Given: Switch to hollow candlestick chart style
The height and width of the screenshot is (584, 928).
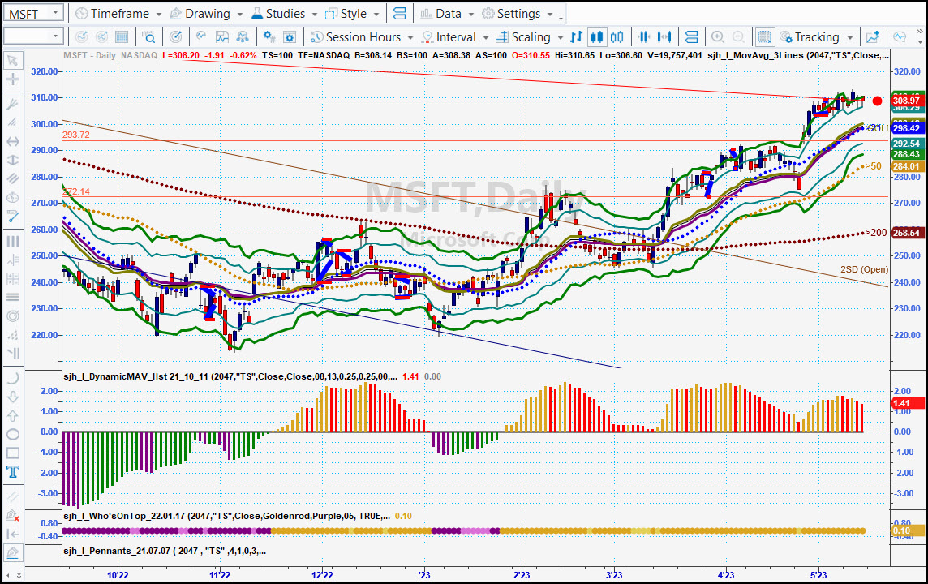Looking at the screenshot, I should (617, 37).
